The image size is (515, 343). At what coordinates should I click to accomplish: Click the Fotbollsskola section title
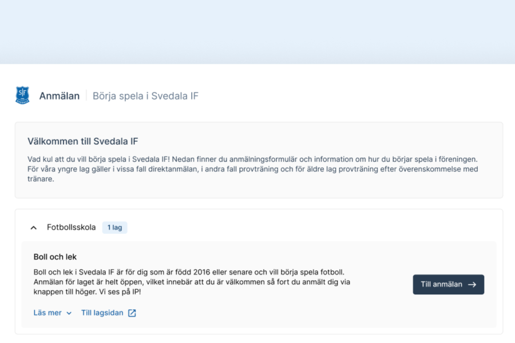point(72,228)
